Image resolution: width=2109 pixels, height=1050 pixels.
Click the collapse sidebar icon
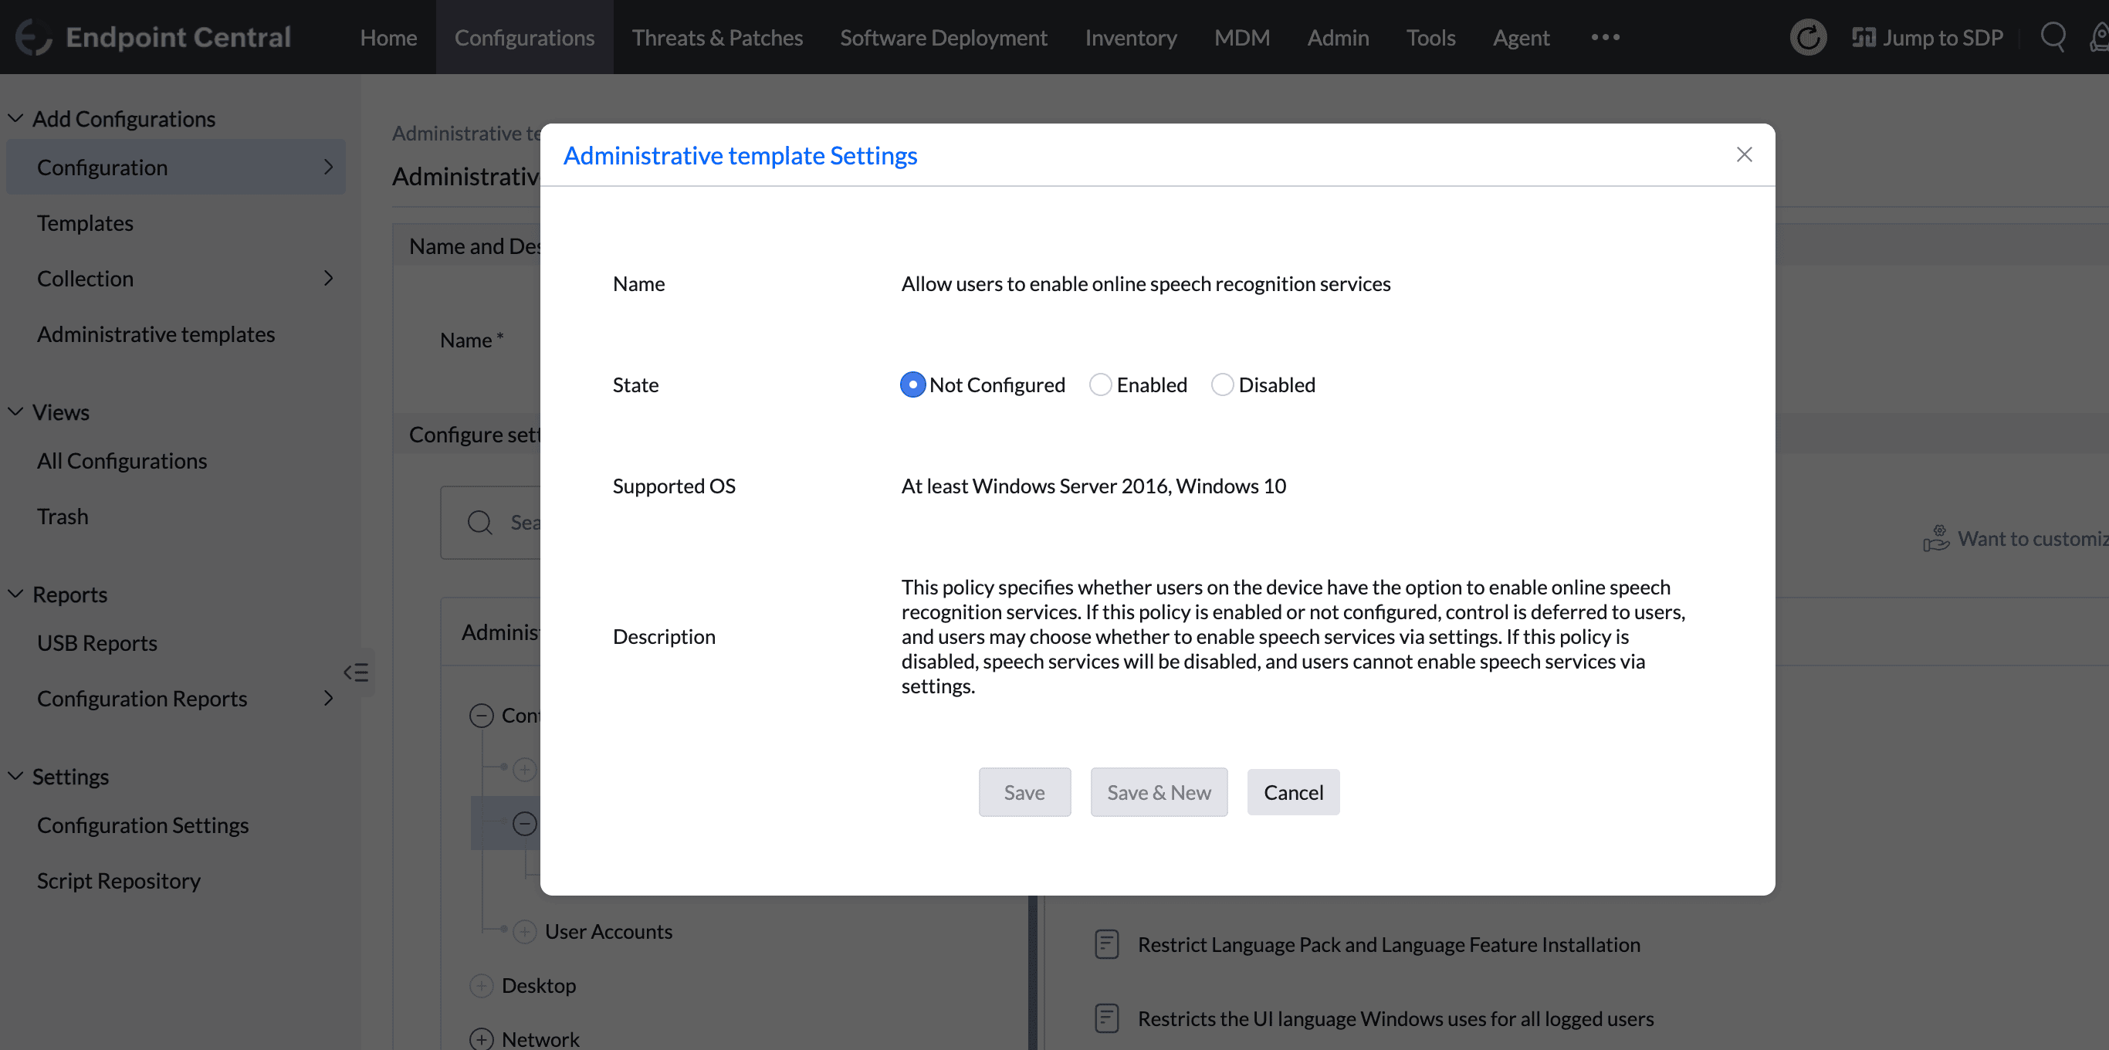357,672
